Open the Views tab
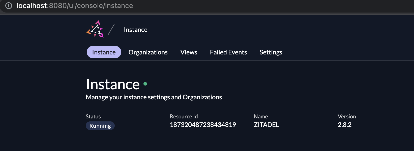Viewport: 414px width, 151px height. click(189, 52)
